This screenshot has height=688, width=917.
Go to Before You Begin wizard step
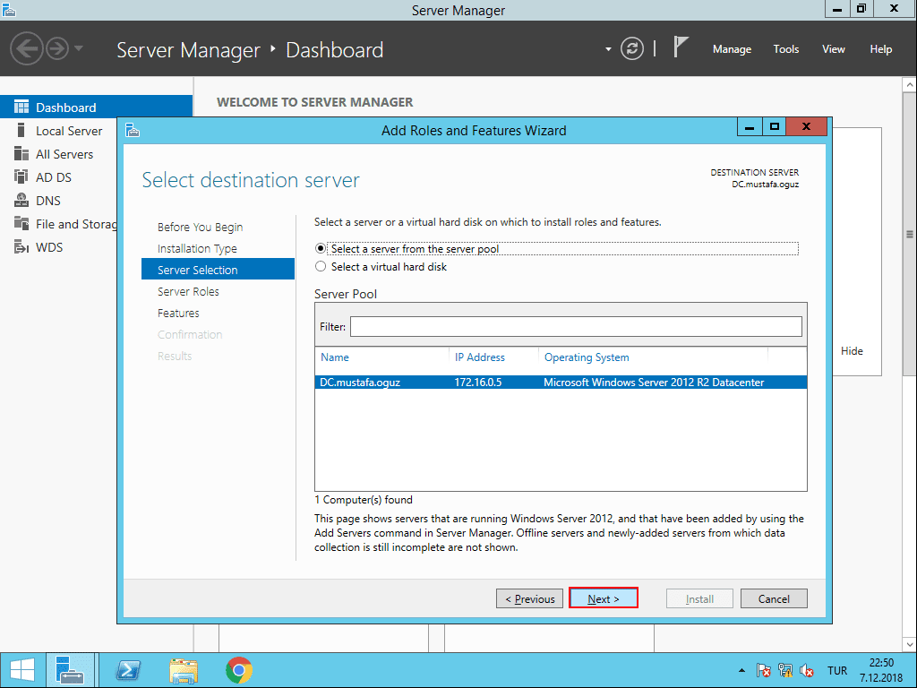pos(200,227)
